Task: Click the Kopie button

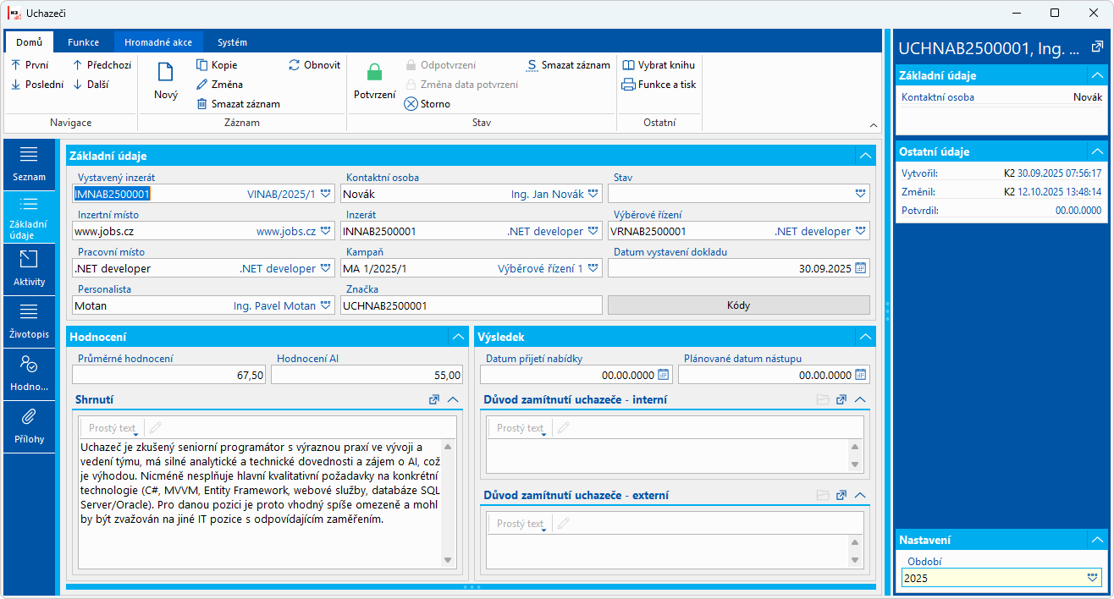Action: tap(217, 65)
